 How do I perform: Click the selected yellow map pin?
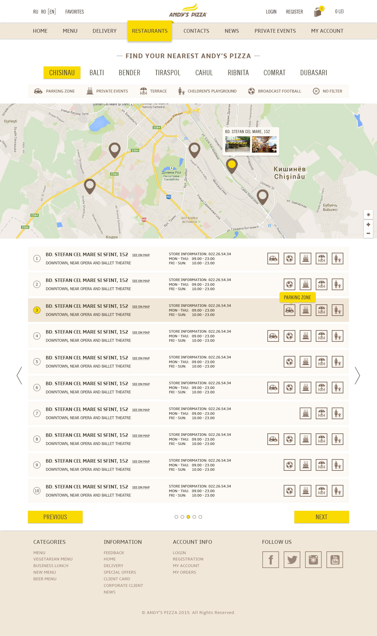(x=232, y=166)
